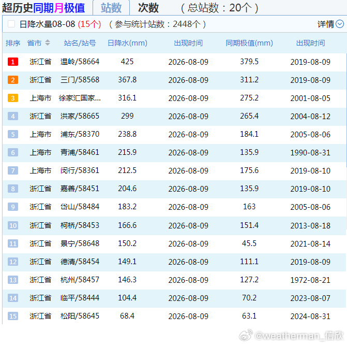347x345 pixels.
Task: Click the rank 5 badge
Action: point(13,134)
